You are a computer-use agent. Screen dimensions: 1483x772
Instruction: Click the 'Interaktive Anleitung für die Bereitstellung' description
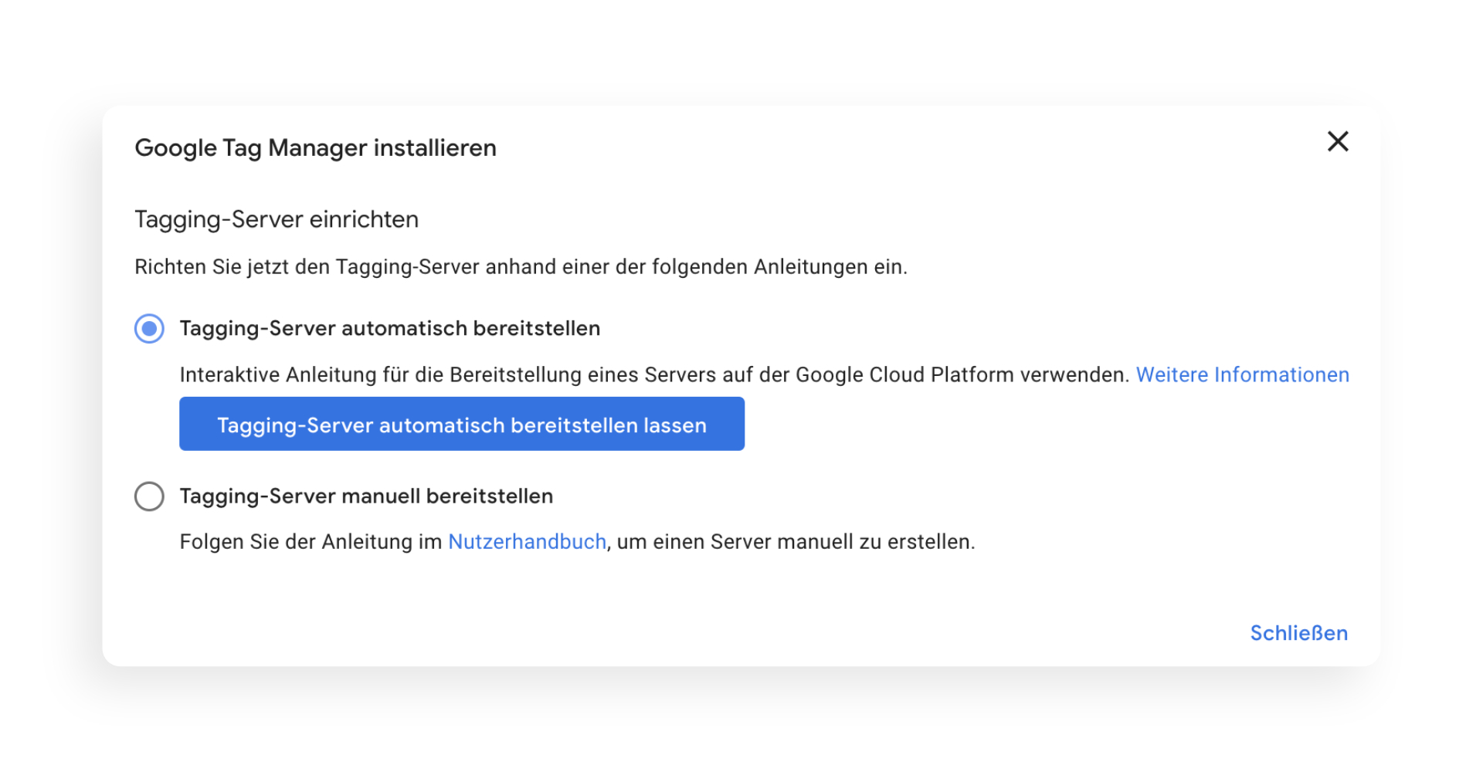pyautogui.click(x=655, y=375)
